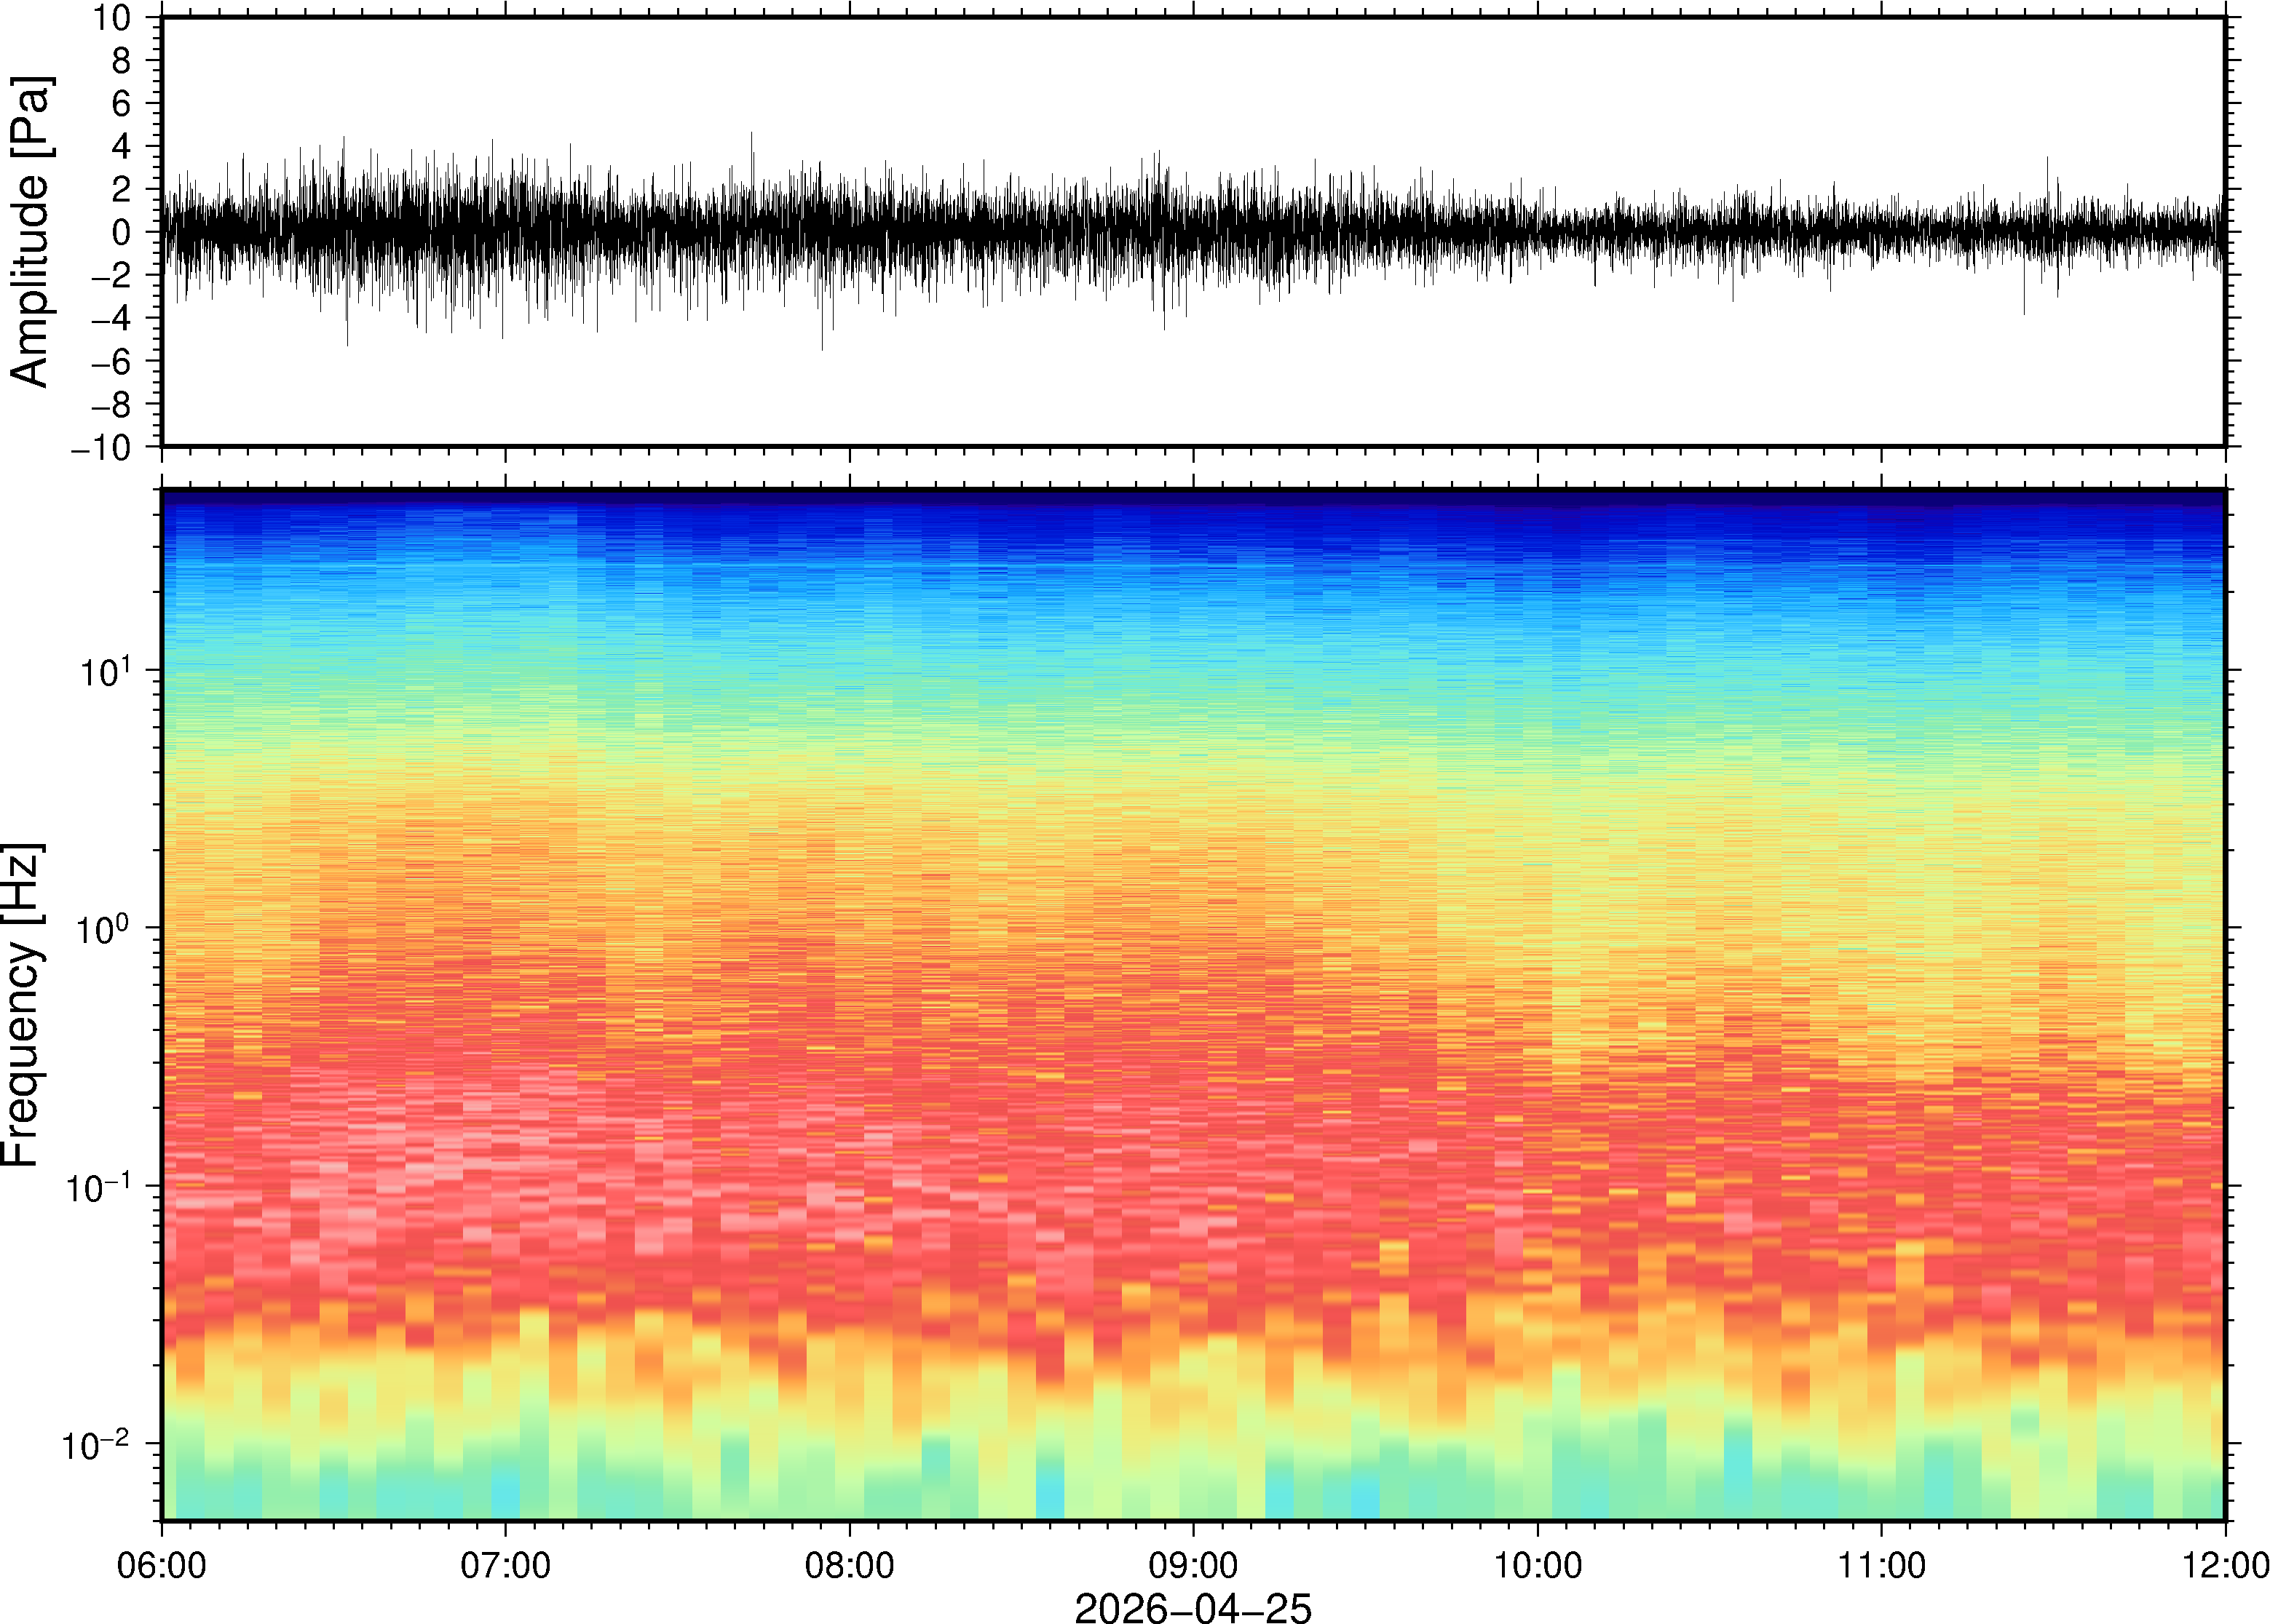Click the 09:00 time axis label
This screenshot has width=2270, height=1624.
click(x=1193, y=1565)
